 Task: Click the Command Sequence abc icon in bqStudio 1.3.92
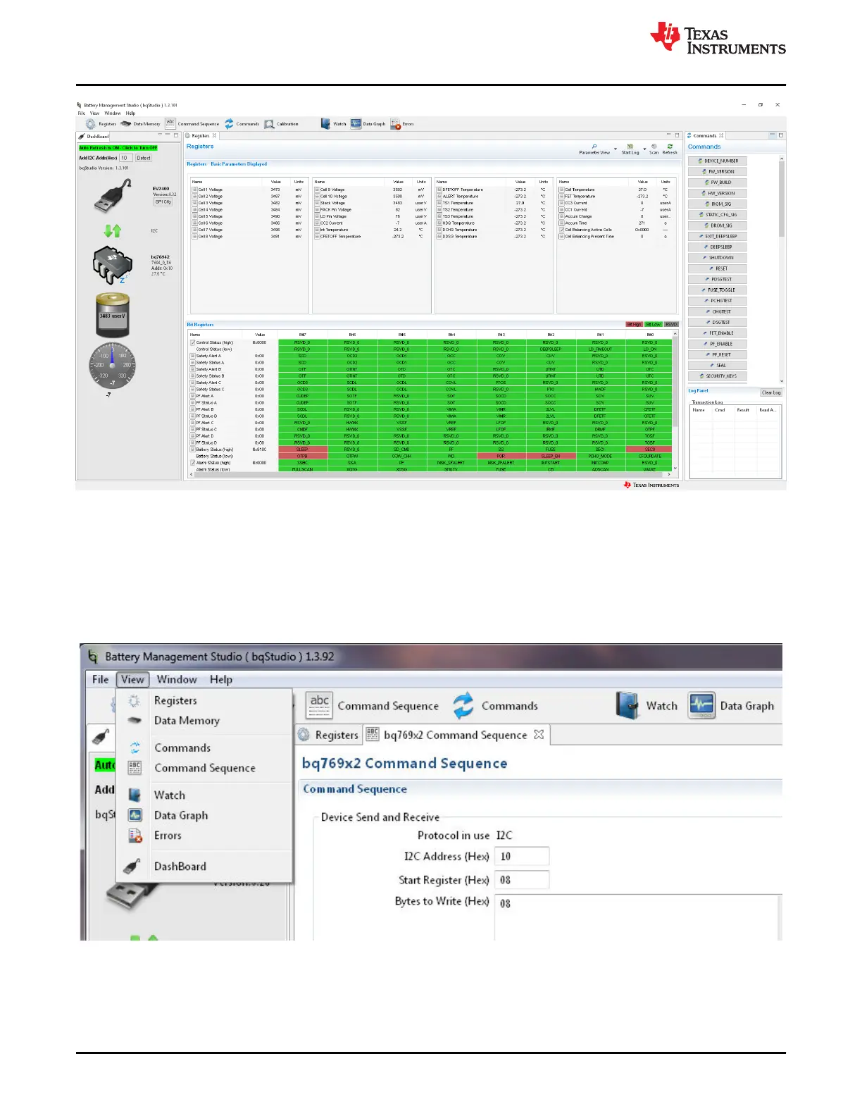(320, 705)
